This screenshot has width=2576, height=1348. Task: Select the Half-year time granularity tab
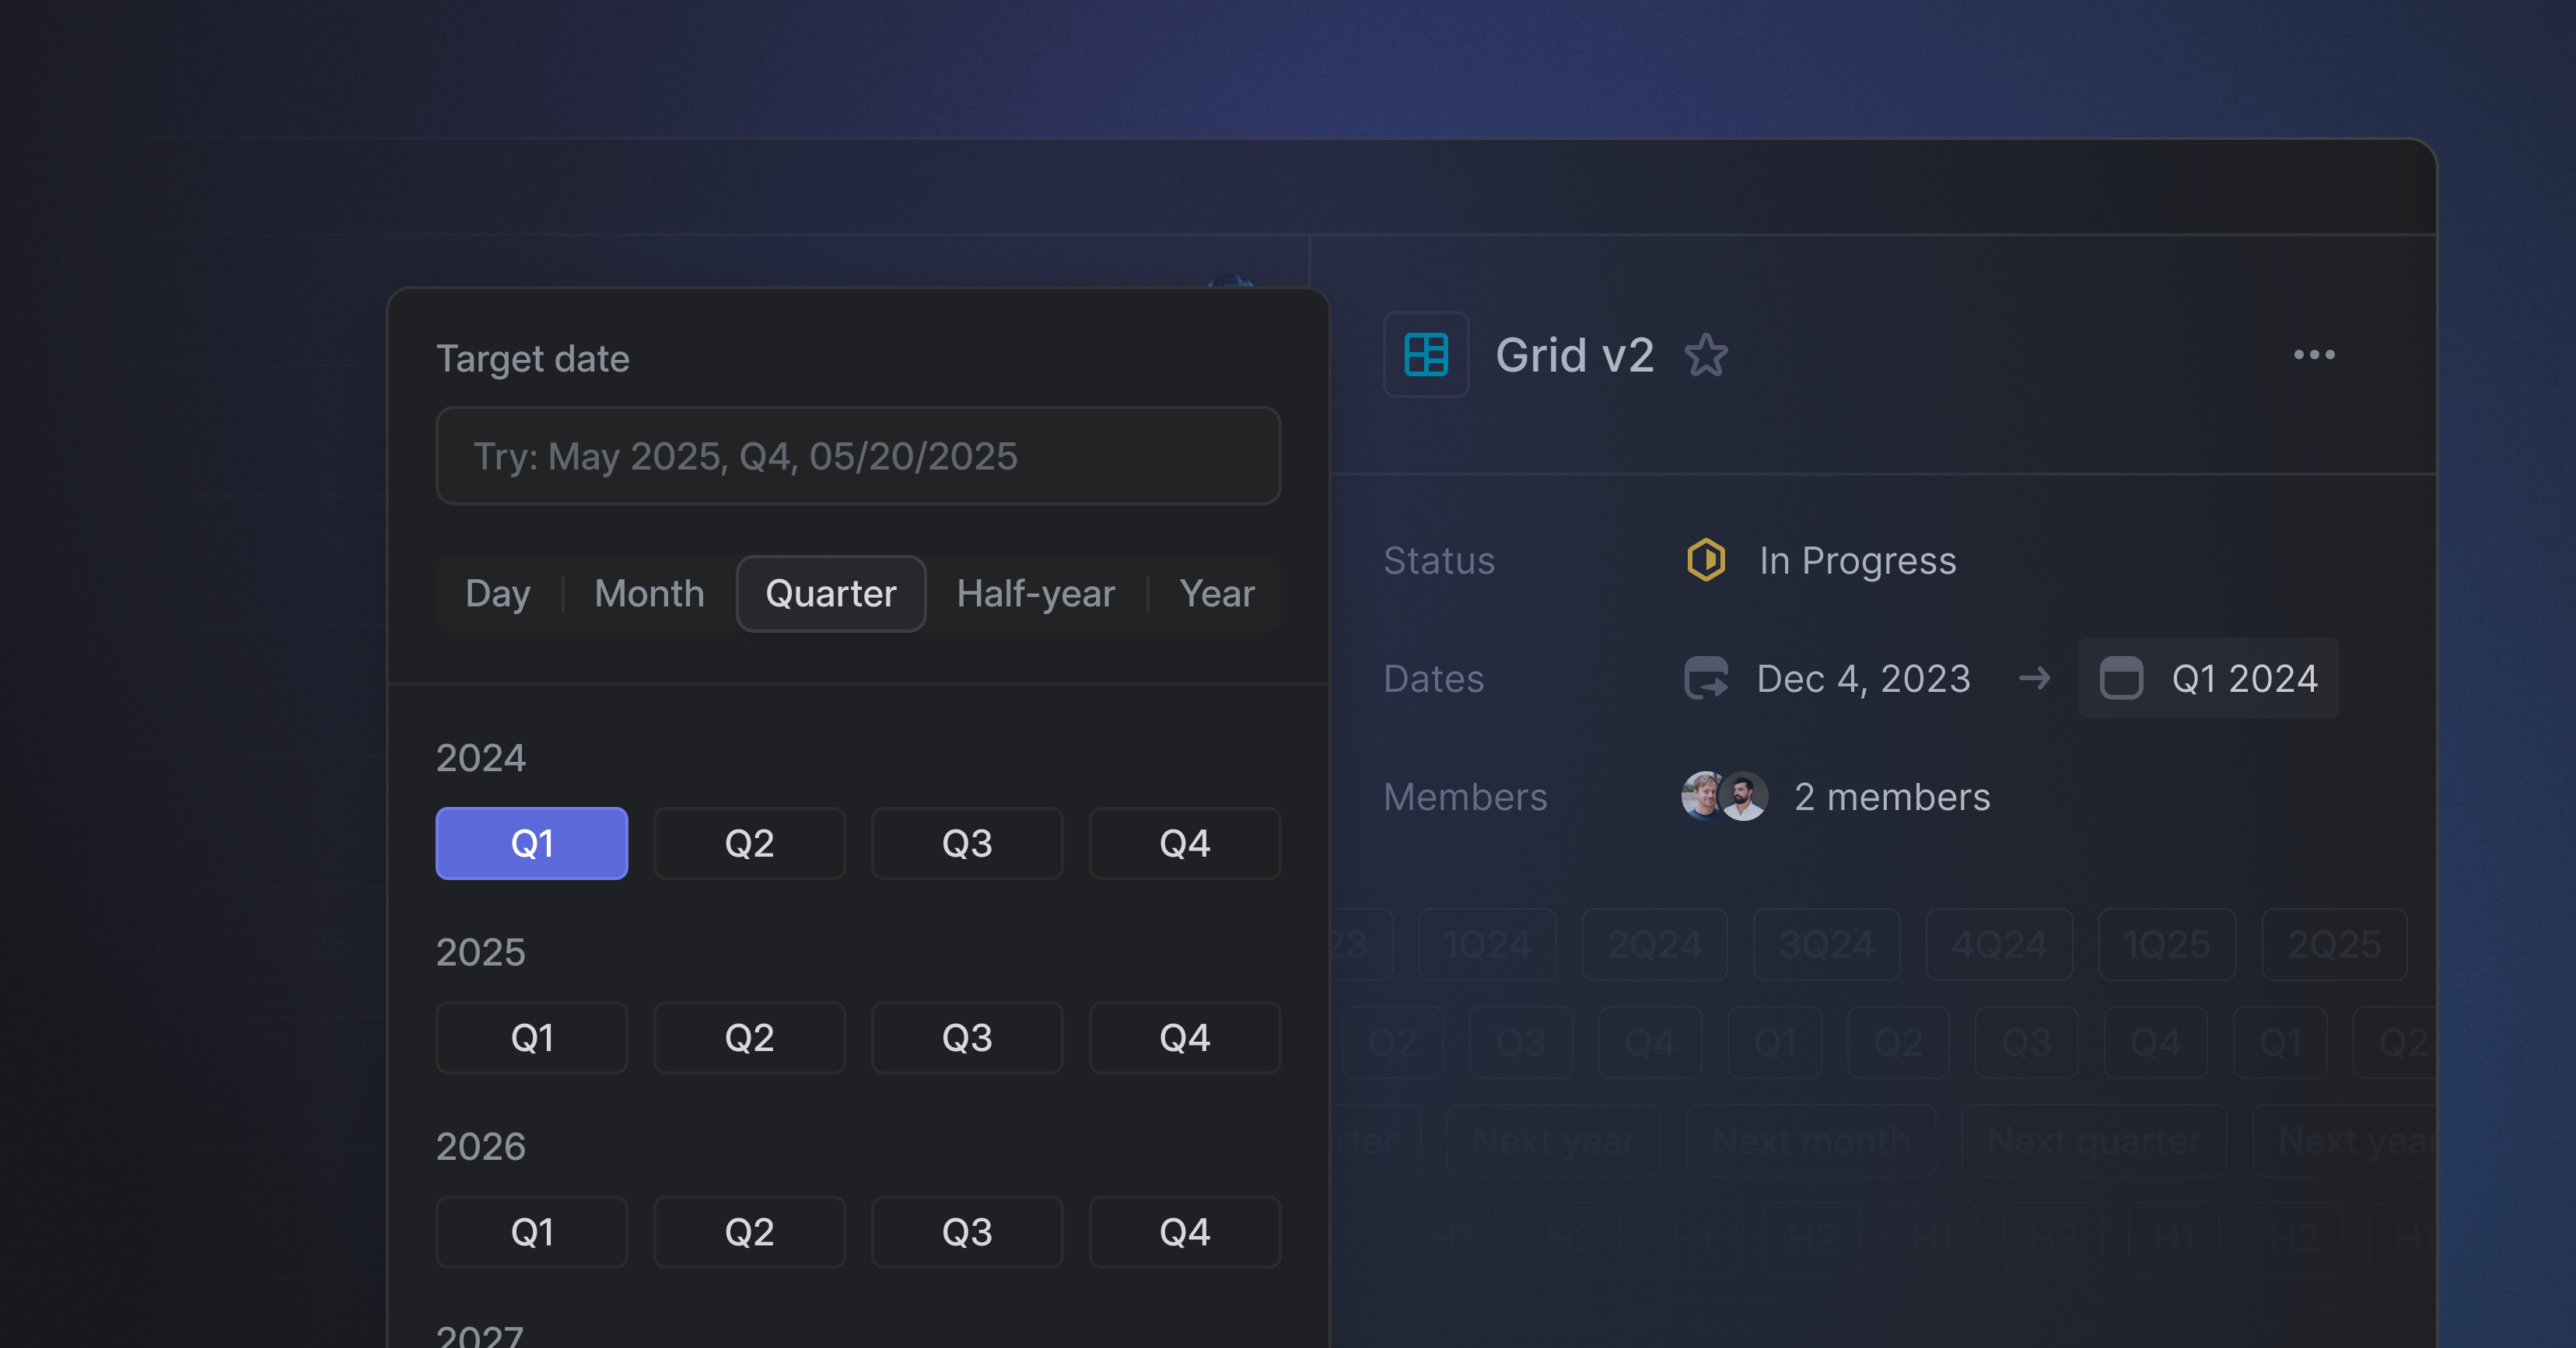[1034, 594]
